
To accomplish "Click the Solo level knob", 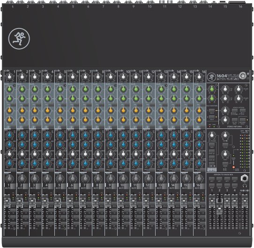I will pos(225,154).
